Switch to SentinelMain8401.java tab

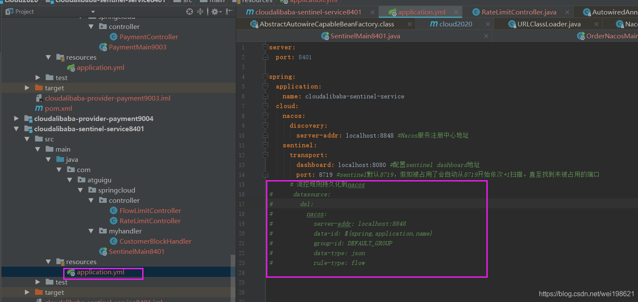click(365, 36)
